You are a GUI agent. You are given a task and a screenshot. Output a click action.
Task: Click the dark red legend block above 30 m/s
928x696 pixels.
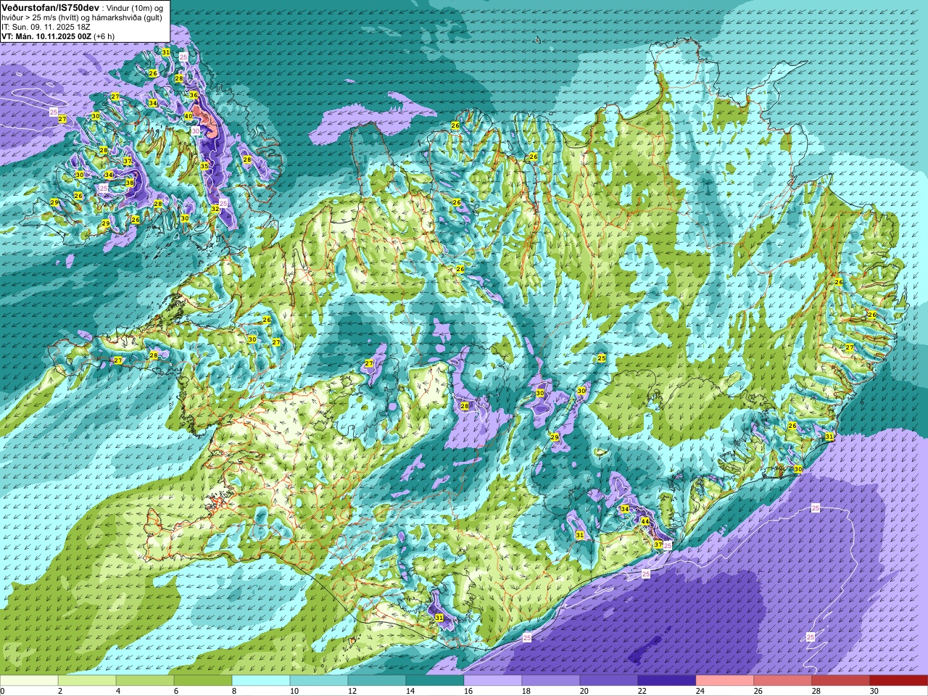899,681
